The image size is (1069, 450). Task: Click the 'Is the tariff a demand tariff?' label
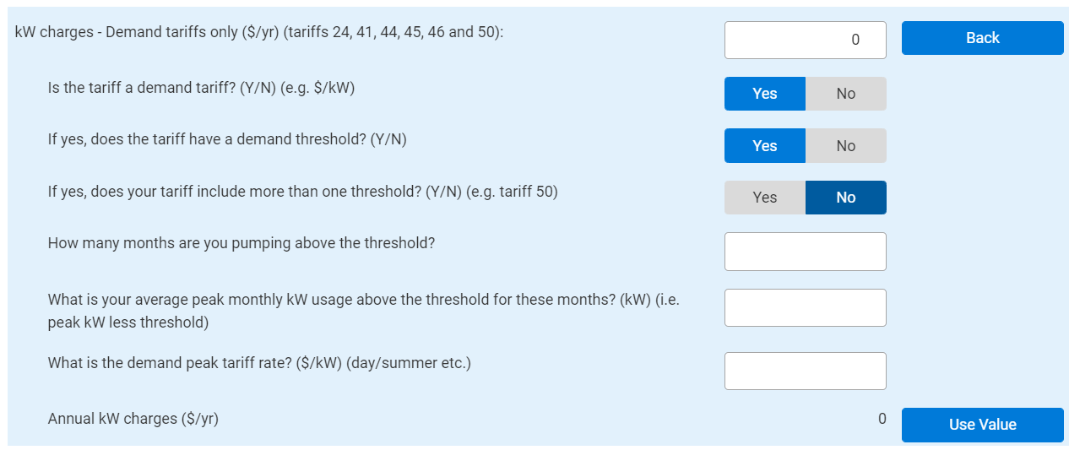tap(201, 88)
